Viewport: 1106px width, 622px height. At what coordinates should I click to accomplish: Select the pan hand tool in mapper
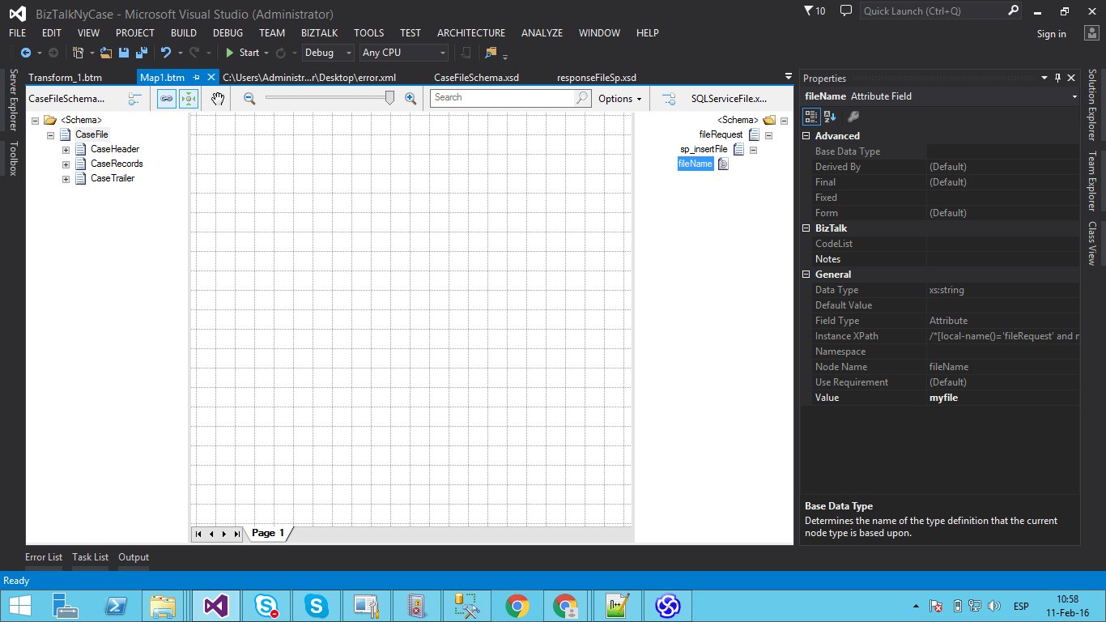point(217,98)
